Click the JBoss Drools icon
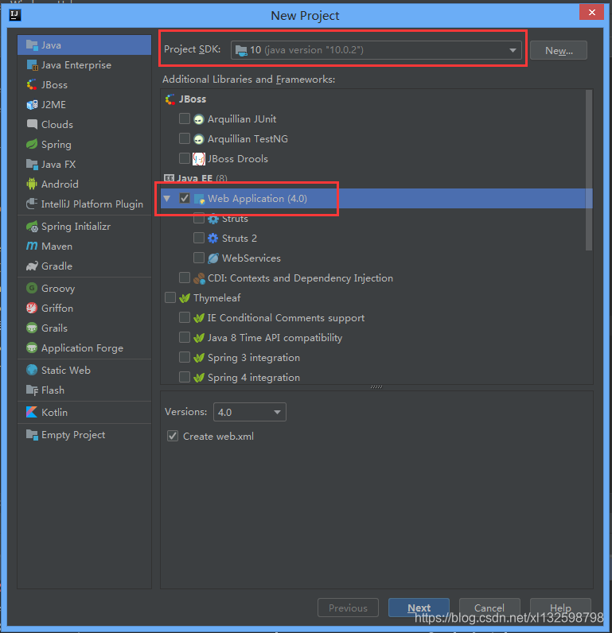 (x=198, y=159)
